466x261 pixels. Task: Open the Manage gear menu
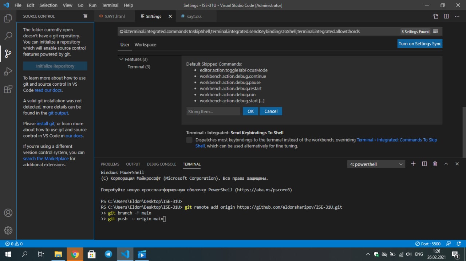click(x=8, y=231)
